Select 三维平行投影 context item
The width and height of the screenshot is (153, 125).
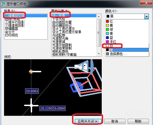click(x=15, y=22)
